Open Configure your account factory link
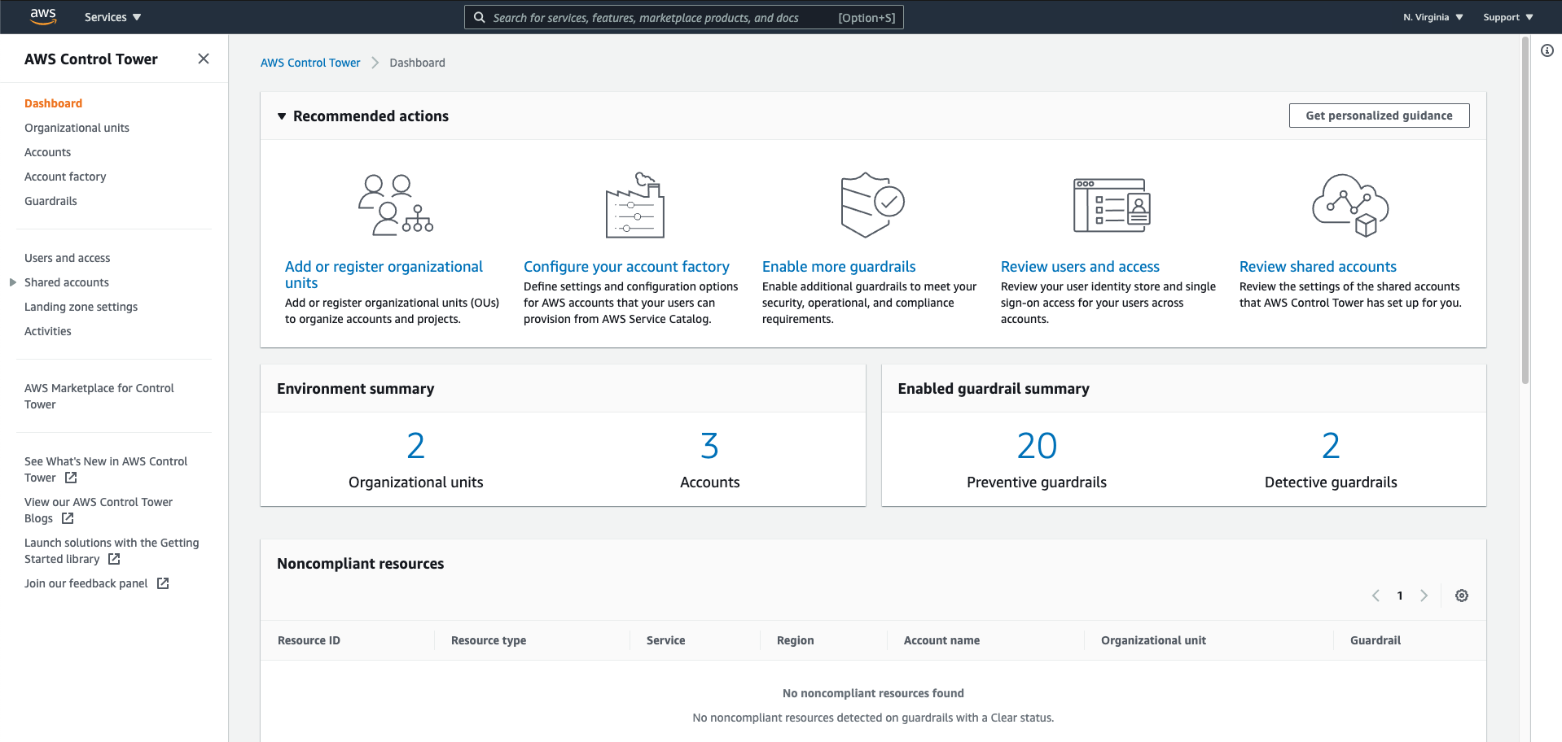The image size is (1562, 742). (x=626, y=267)
